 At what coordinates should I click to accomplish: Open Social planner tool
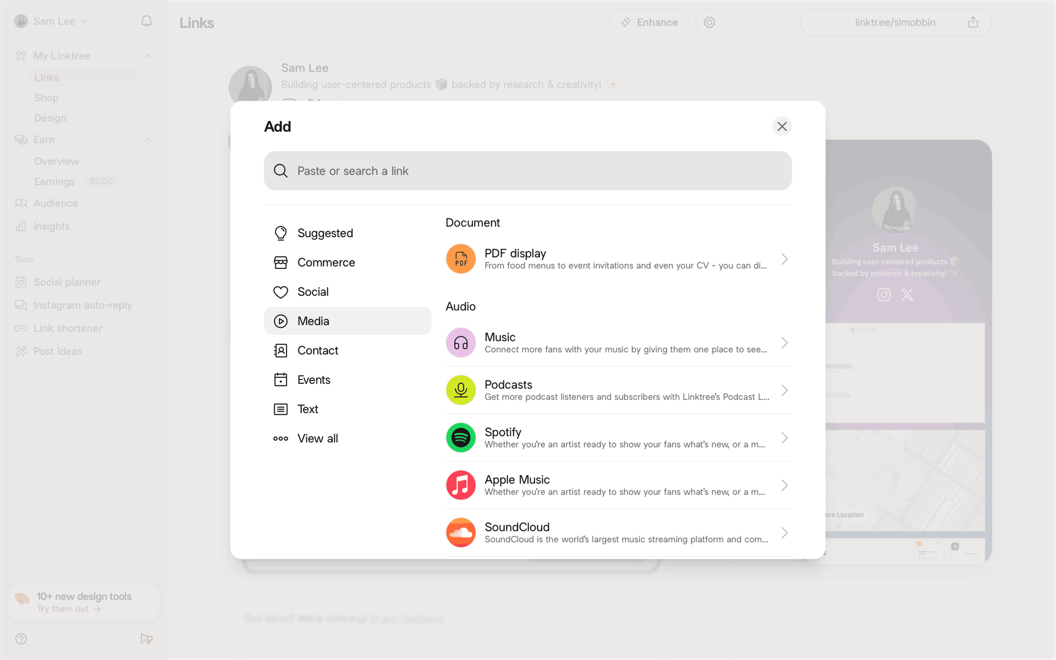click(x=67, y=282)
